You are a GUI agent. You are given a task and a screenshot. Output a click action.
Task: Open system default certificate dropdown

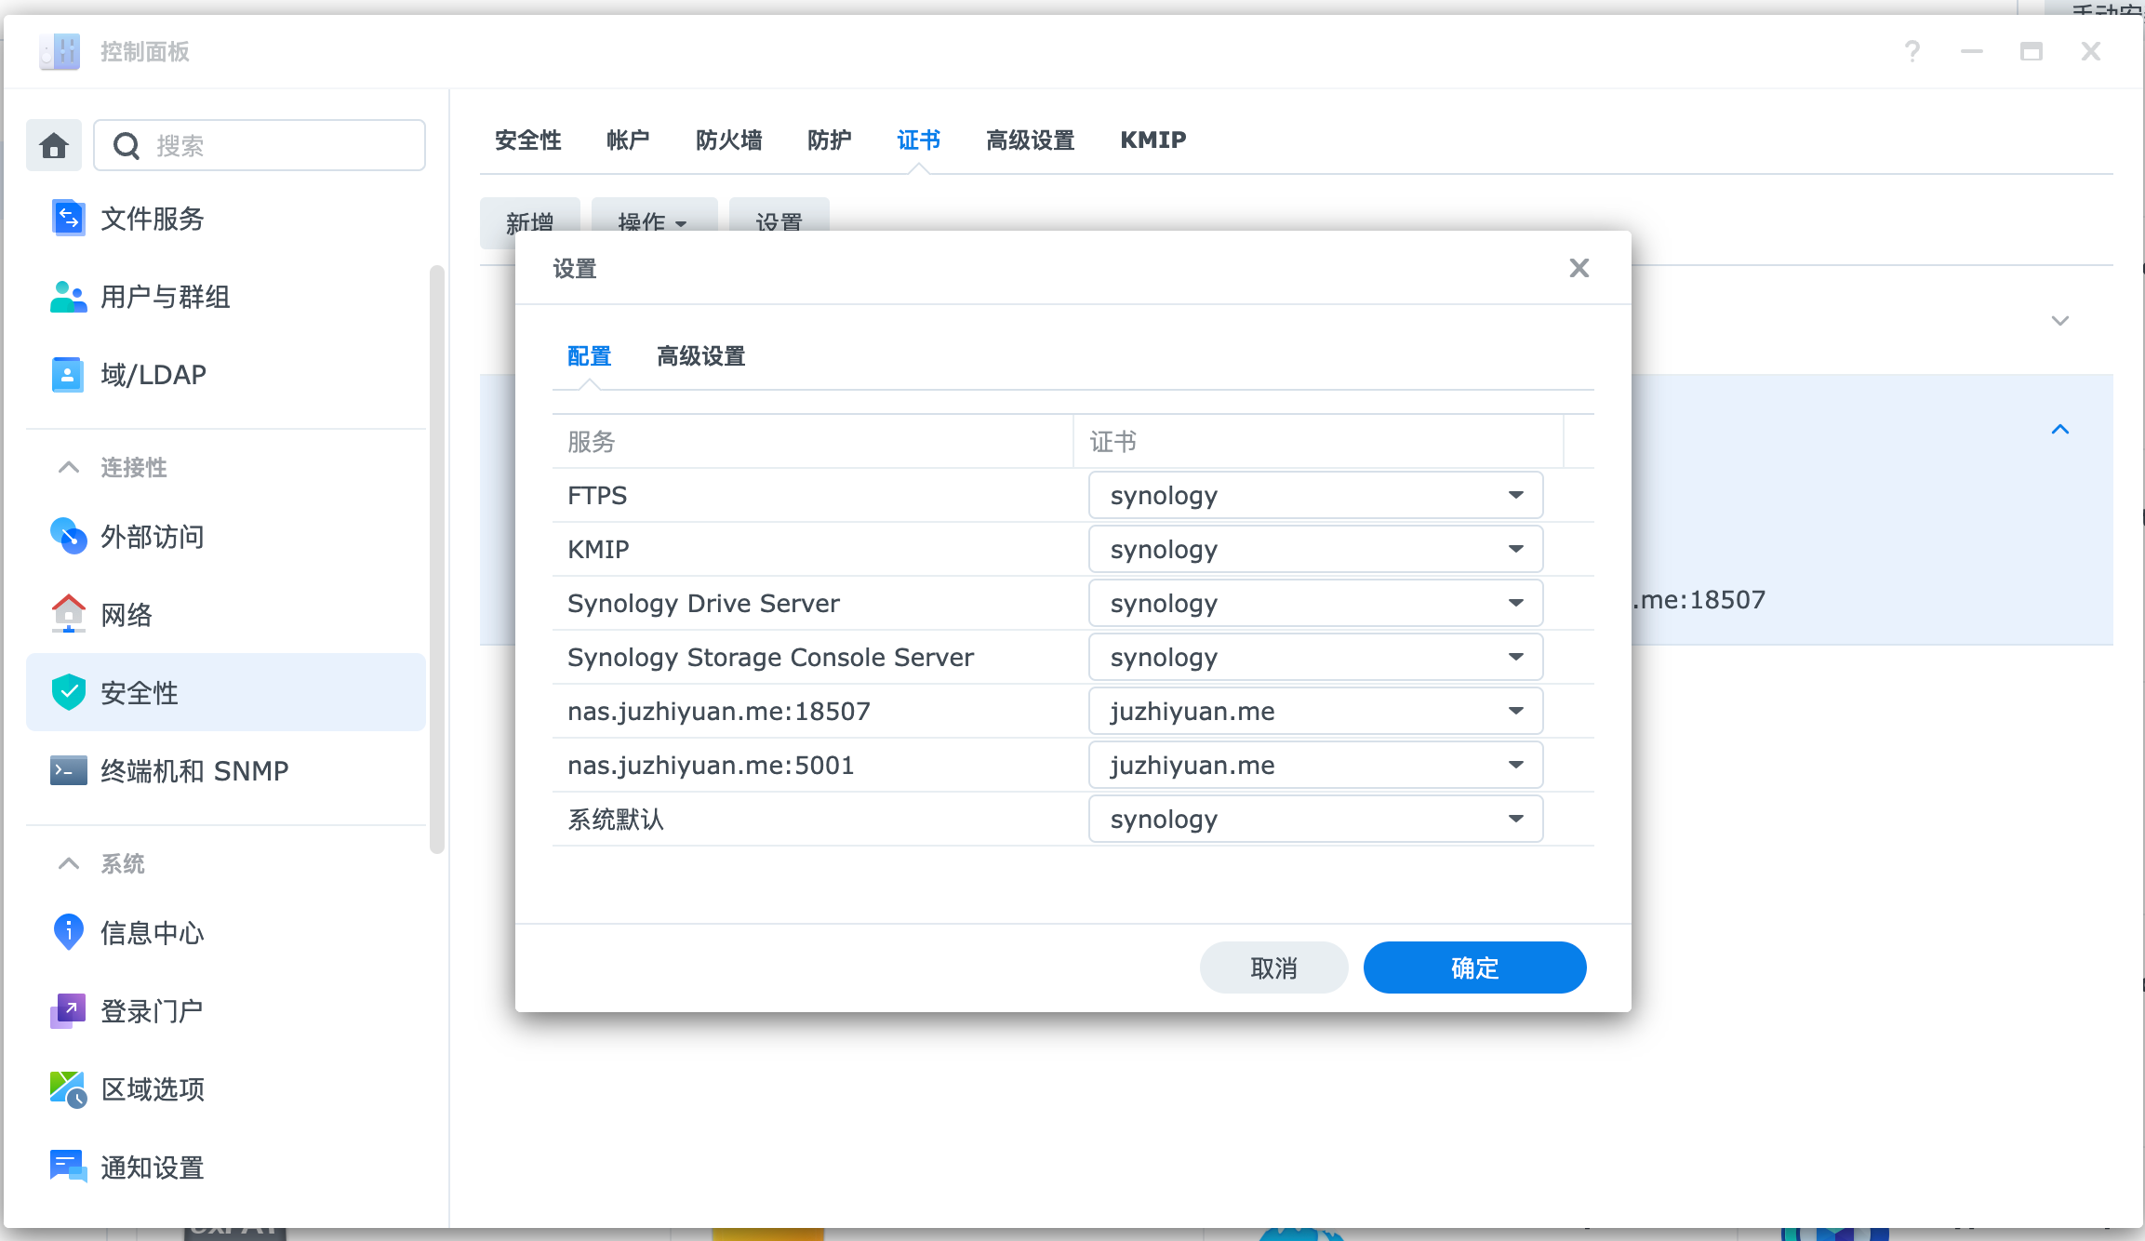pos(1315,819)
